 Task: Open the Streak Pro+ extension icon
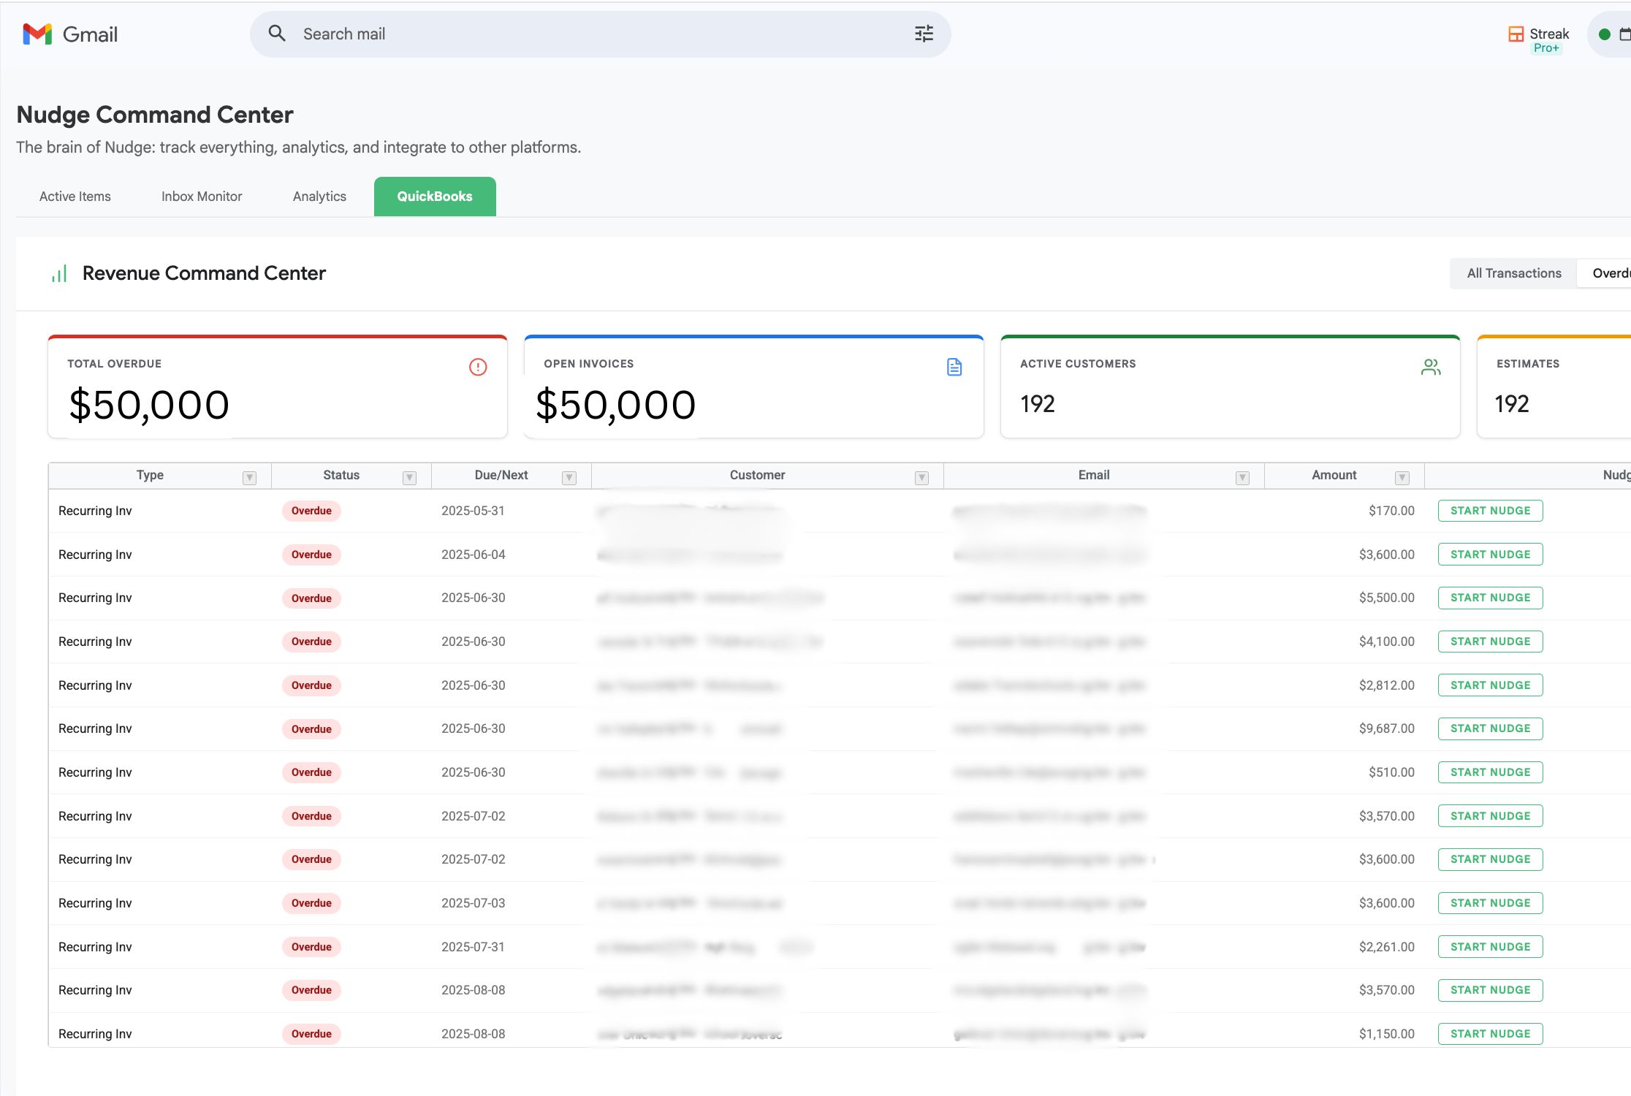(x=1516, y=34)
